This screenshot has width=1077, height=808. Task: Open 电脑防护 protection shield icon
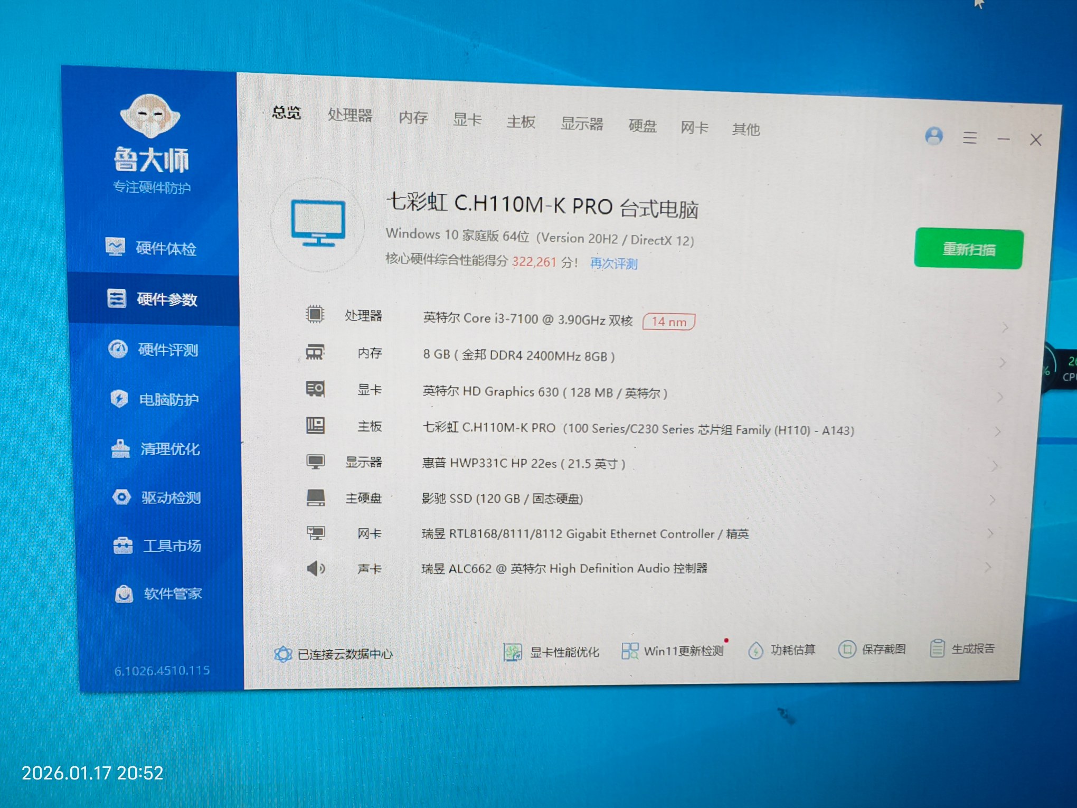(120, 398)
